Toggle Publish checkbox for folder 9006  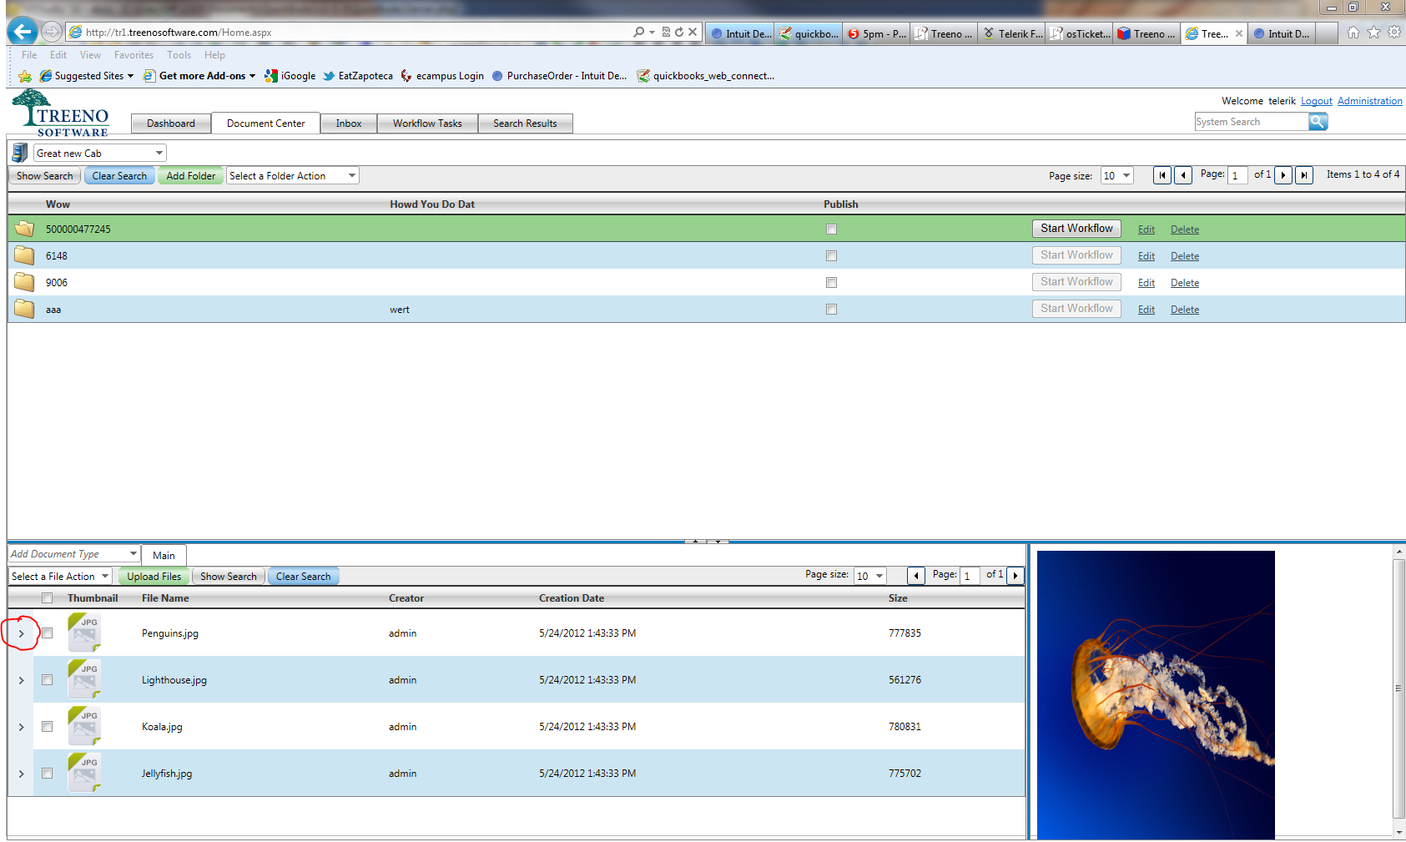click(831, 282)
